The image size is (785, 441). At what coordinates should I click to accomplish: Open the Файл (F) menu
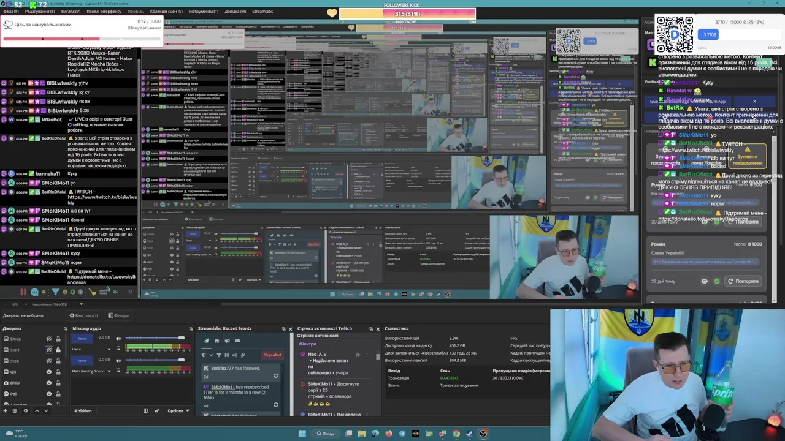11,12
